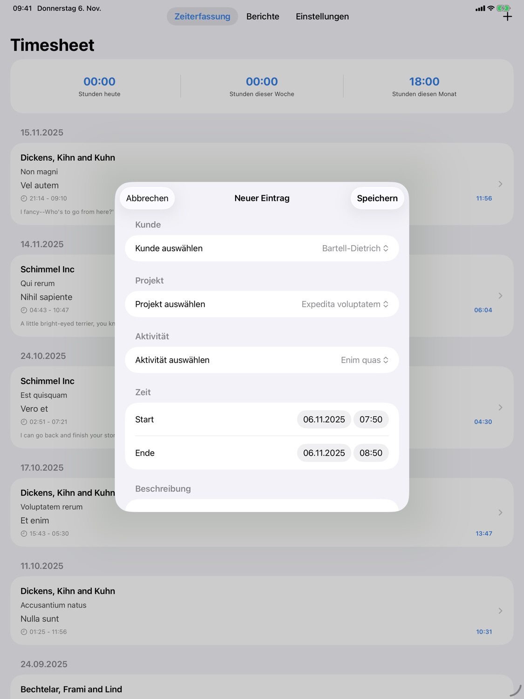Click the clock icon next to 01:25 - 11:56
This screenshot has height=699, width=524.
(x=24, y=632)
